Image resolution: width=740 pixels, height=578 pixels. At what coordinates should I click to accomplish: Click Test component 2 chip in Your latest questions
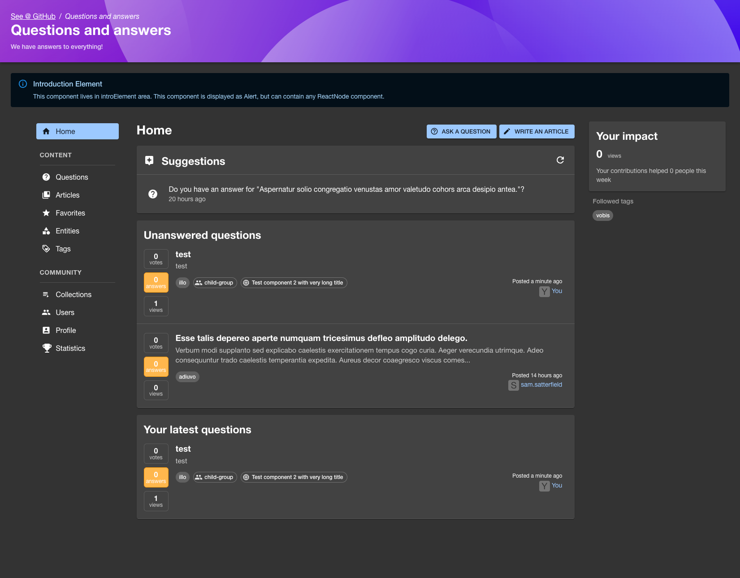point(294,477)
